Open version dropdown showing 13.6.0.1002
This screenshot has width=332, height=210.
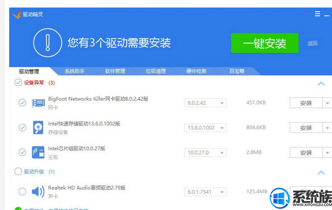(205, 128)
